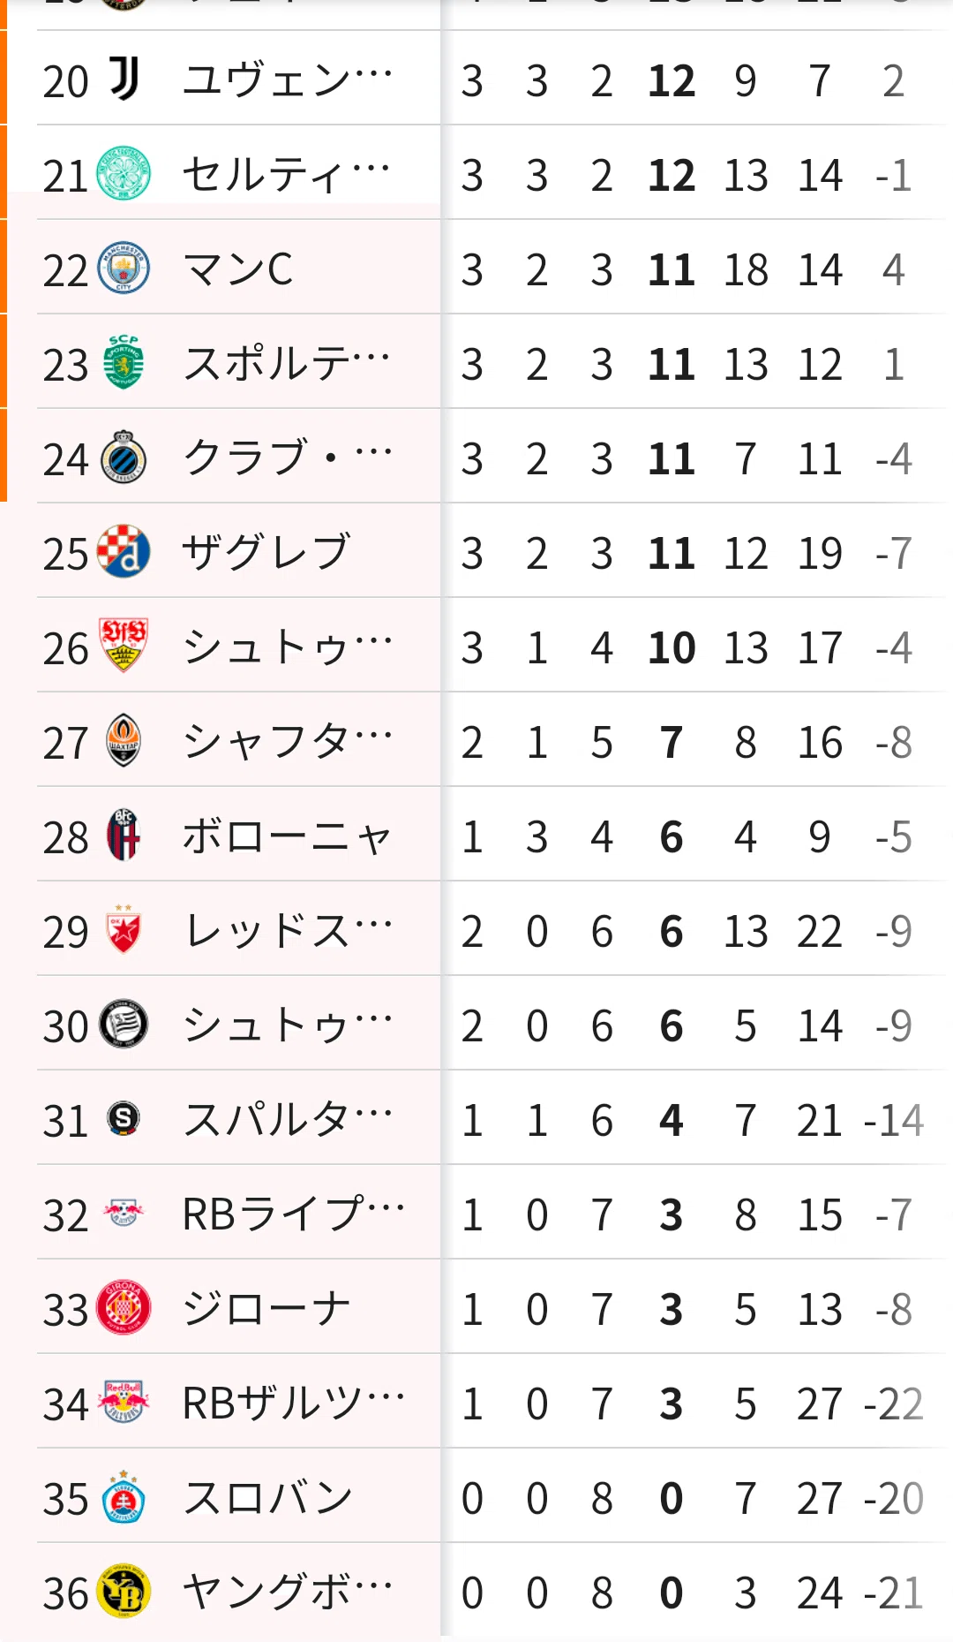This screenshot has height=1642, width=953.
Task: Tap the Young Boys yellow crest
Action: 124,1592
